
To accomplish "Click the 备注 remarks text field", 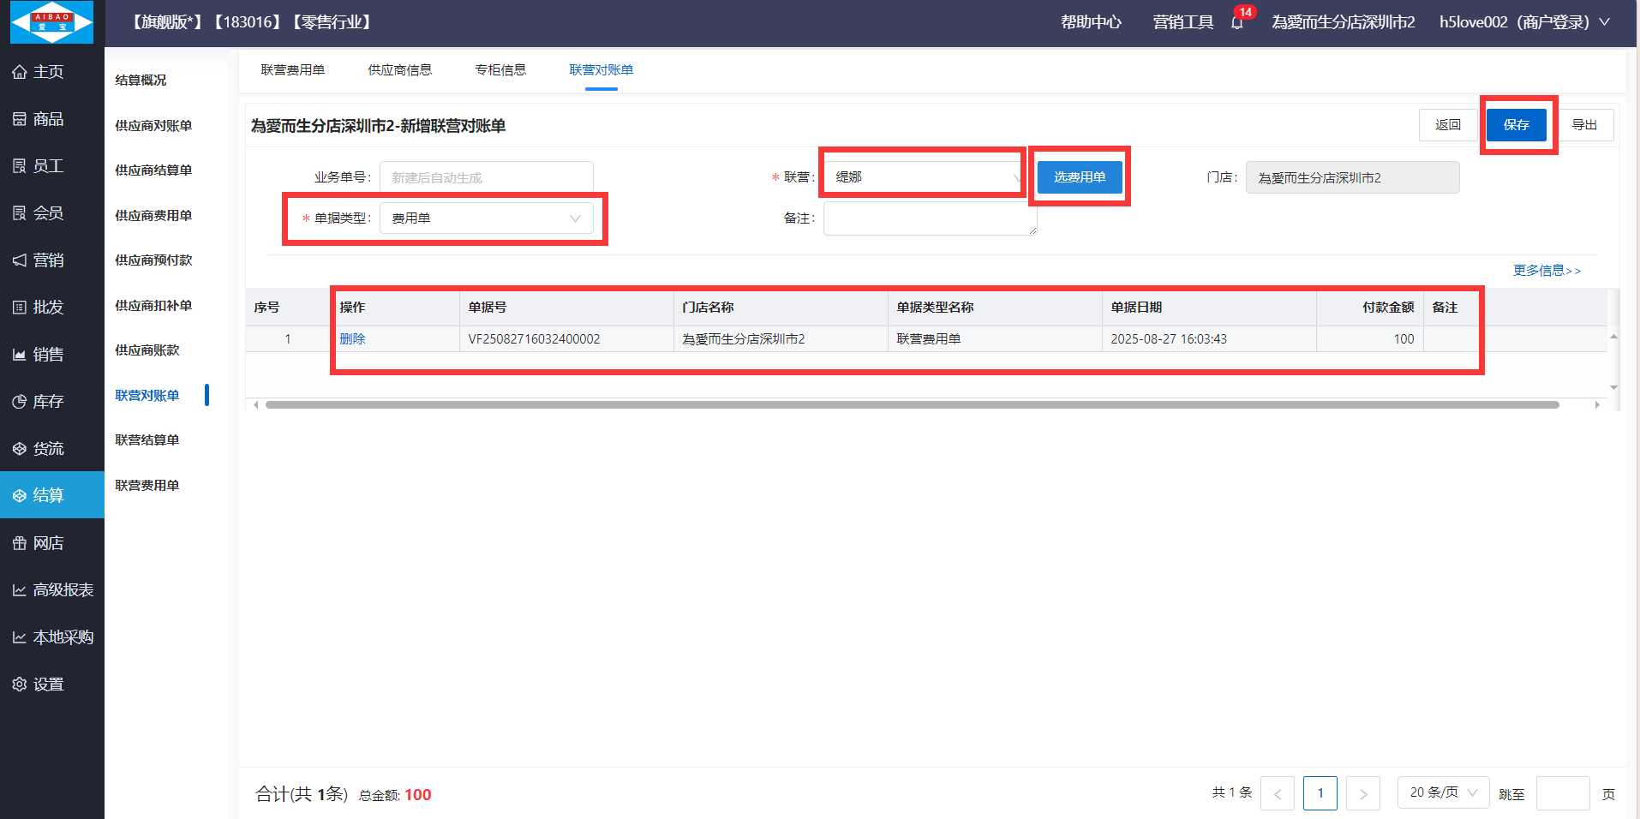I will (x=930, y=218).
